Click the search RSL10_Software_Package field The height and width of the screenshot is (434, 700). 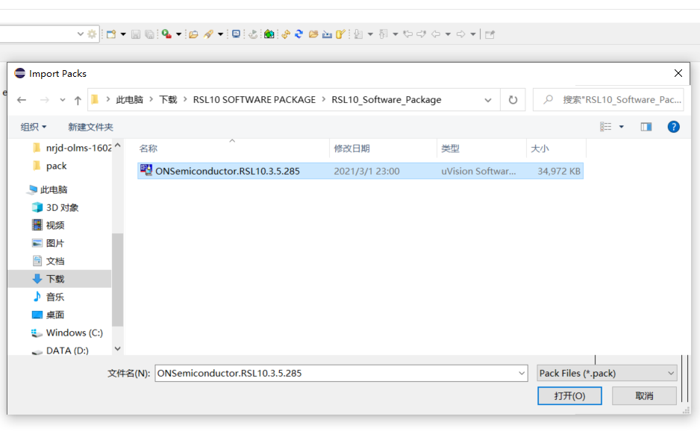609,99
